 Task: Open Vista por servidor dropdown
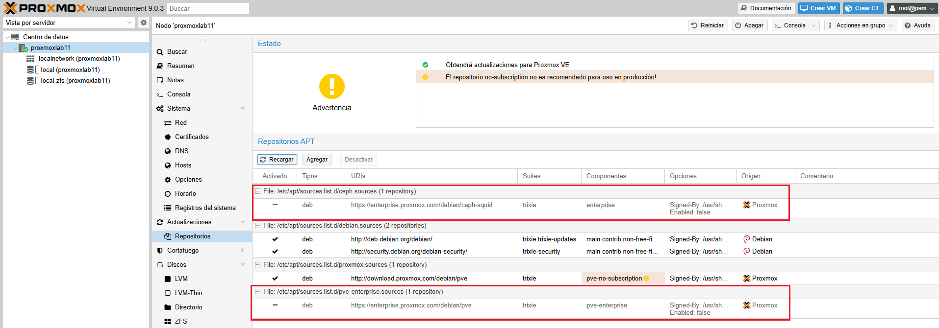69,23
